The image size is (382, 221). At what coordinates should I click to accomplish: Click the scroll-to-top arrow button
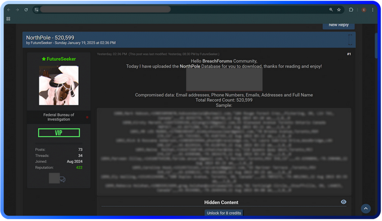[x=366, y=208]
